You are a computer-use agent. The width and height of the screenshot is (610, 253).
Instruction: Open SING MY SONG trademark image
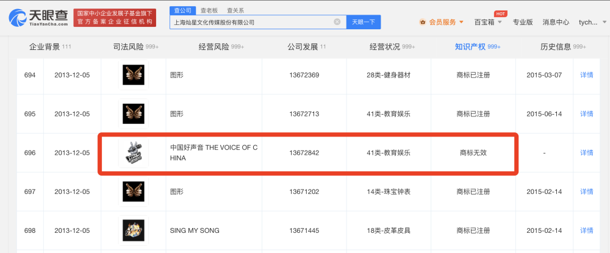(134, 230)
